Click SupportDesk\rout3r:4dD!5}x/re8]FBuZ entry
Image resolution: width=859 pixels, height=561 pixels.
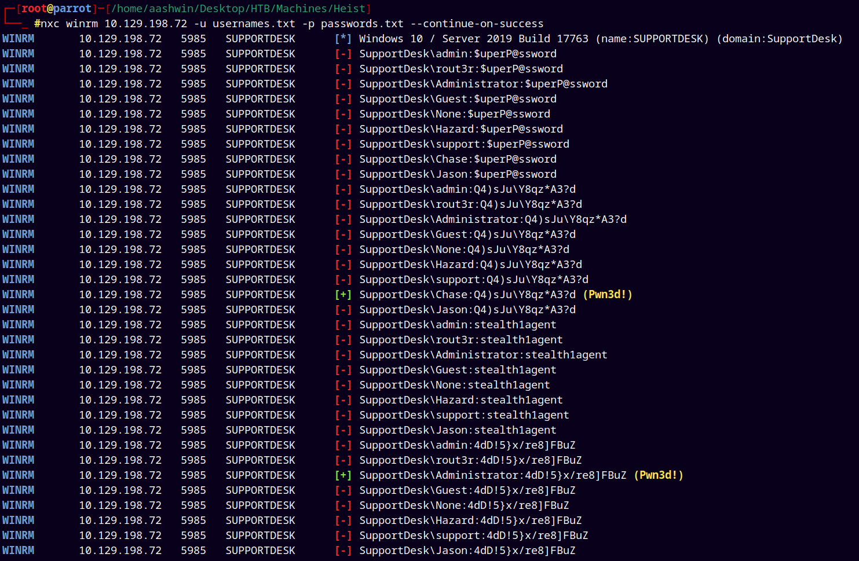[x=470, y=460]
